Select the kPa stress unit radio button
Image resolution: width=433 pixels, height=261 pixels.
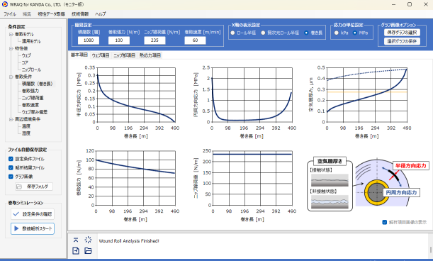pos(337,33)
